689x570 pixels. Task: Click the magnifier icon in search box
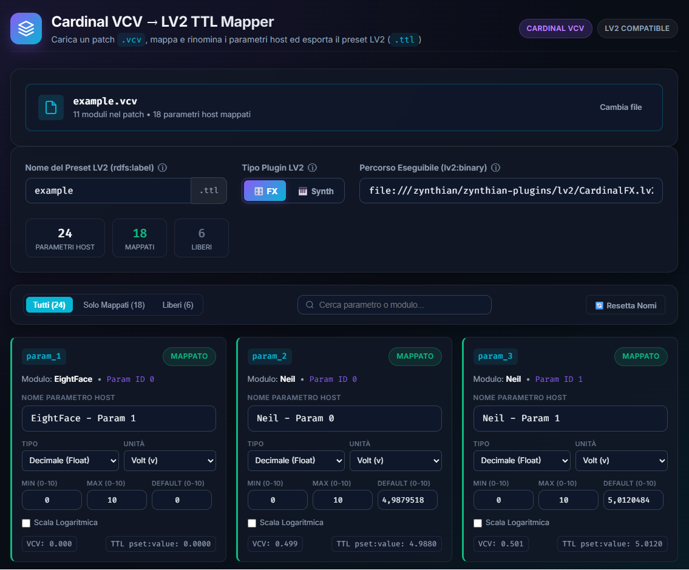pyautogui.click(x=310, y=305)
